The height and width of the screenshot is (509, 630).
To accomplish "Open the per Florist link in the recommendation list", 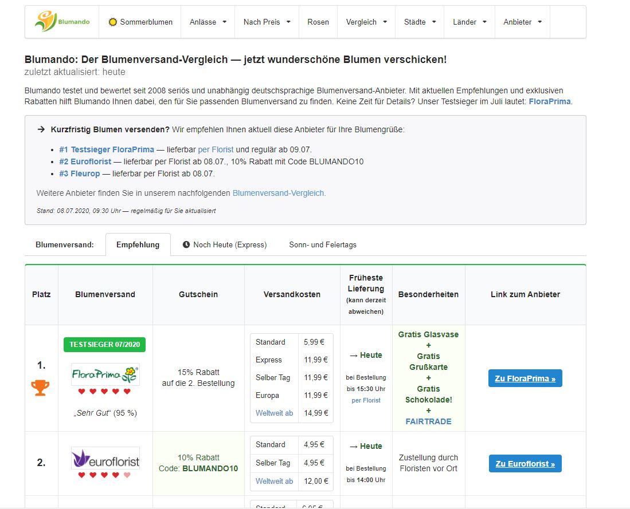I will tap(216, 149).
